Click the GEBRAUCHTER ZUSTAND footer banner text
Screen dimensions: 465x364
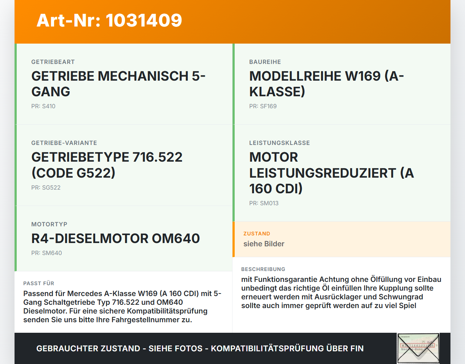coord(200,348)
